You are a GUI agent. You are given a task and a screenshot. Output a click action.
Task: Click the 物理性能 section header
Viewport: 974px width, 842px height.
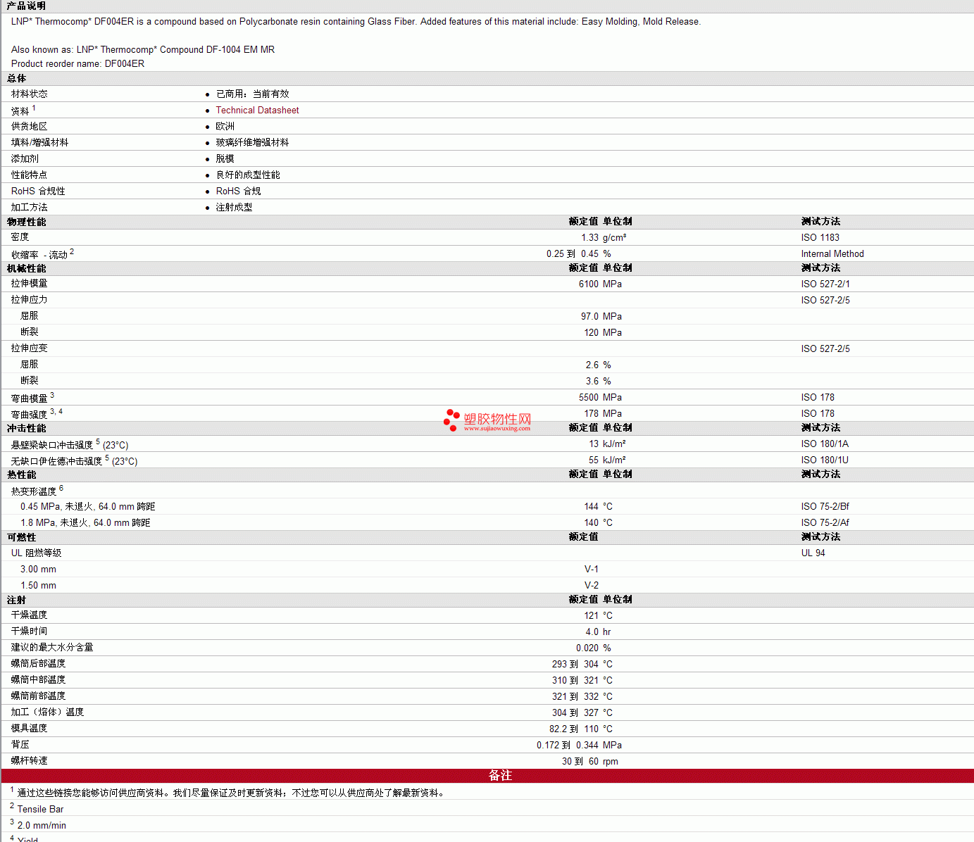tap(26, 222)
